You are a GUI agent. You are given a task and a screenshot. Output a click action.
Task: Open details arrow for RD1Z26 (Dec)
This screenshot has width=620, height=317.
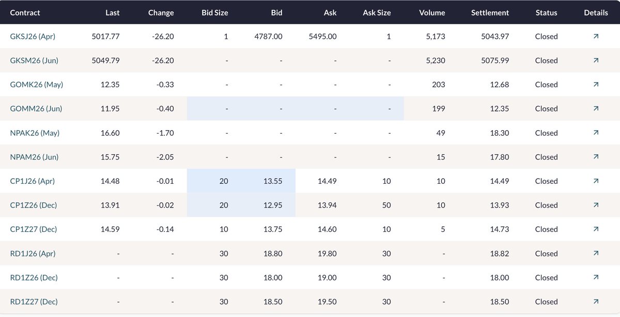pyautogui.click(x=596, y=278)
